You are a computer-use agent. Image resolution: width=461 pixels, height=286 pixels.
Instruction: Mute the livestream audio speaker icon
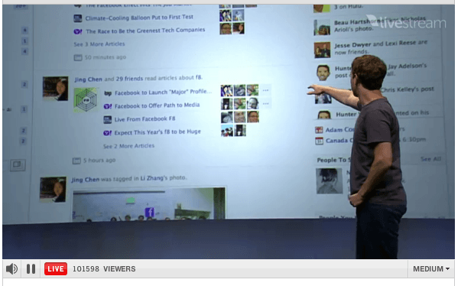click(x=11, y=268)
